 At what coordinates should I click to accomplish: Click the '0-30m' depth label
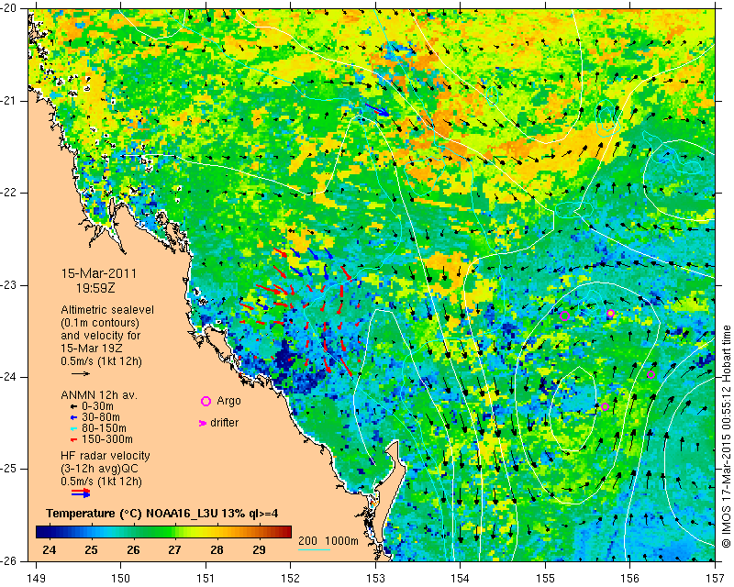coord(97,406)
